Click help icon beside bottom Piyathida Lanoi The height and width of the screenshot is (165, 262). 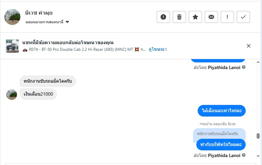[x=244, y=155]
